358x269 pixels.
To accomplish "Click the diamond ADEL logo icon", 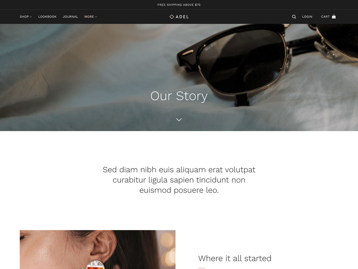I will pos(172,17).
